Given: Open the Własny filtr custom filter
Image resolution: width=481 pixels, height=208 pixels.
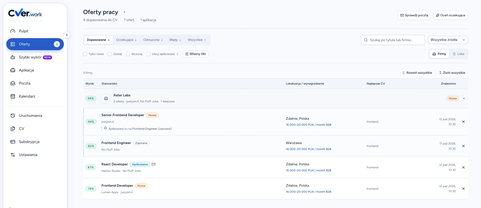Looking at the screenshot, I should pos(196,54).
